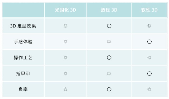The image size is (169, 99).
Task: Click the 热压 3D column header
Action: (x=109, y=10)
